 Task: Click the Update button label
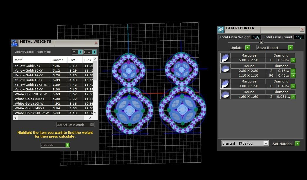(x=236, y=48)
